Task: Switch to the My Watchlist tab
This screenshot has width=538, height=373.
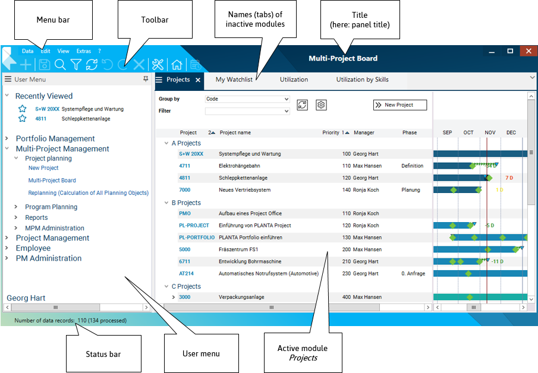Action: pos(234,80)
